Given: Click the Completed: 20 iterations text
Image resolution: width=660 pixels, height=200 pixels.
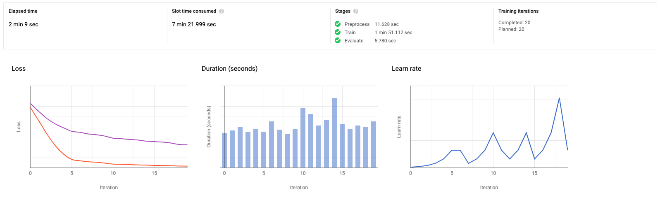Looking at the screenshot, I should (514, 23).
